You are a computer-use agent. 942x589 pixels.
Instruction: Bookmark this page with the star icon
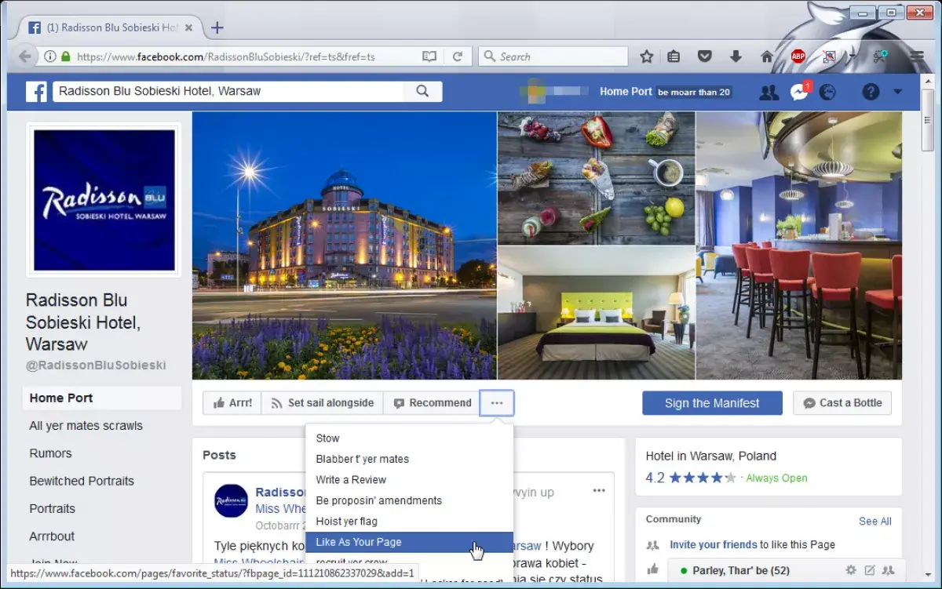[x=646, y=56]
